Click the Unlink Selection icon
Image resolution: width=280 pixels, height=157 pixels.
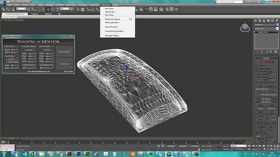click(x=8, y=9)
